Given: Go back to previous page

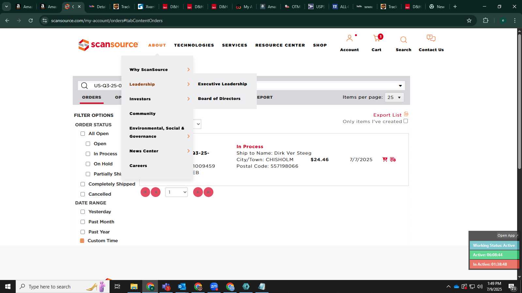Looking at the screenshot, I should [x=7, y=21].
